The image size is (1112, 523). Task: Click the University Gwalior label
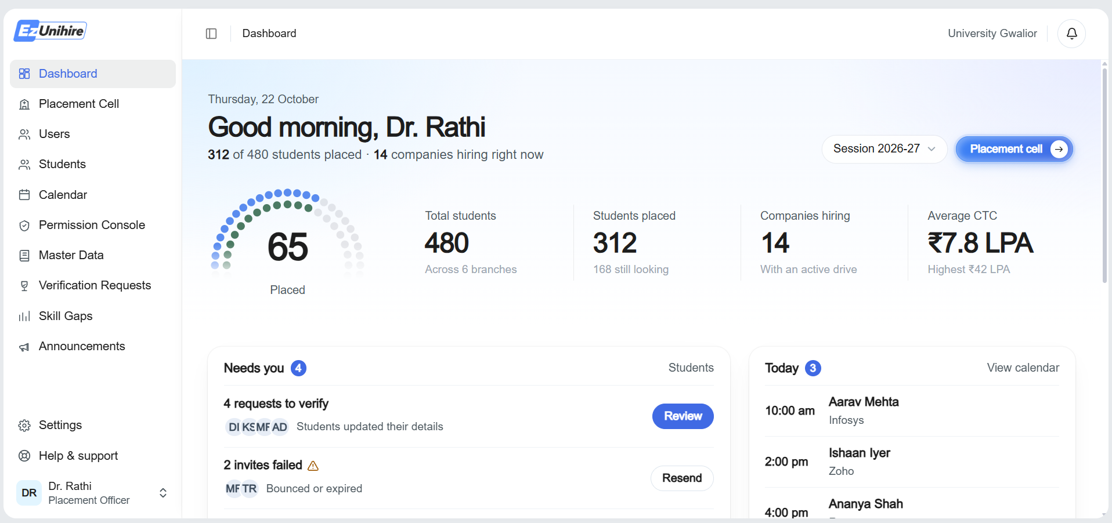[992, 34]
